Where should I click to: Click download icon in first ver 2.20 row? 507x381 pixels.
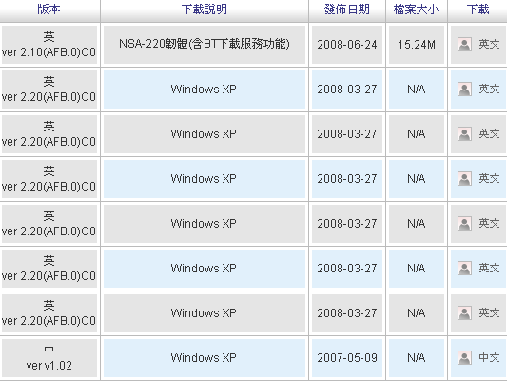click(x=464, y=90)
